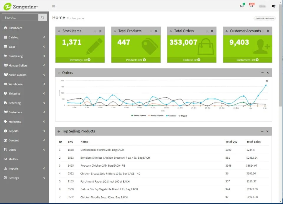Viewport: 283px width, 204px height.
Task: Toggle sidebar with the hamburger menu icon
Action: (x=53, y=6)
